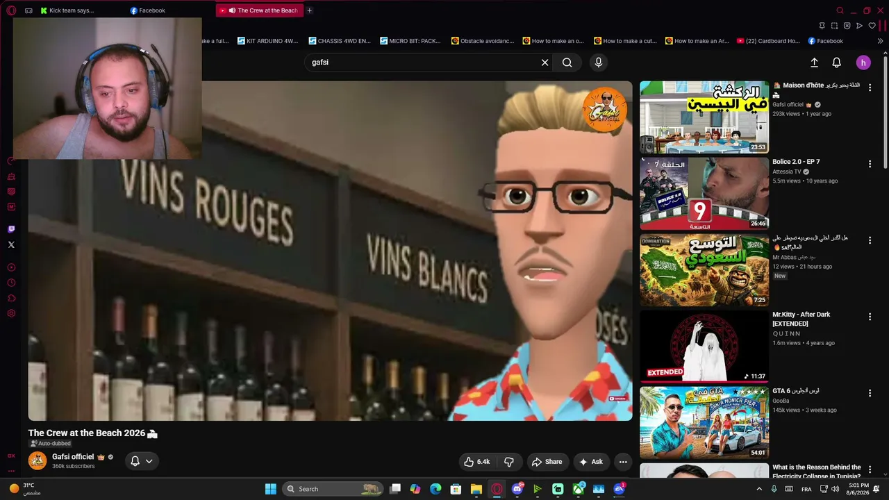
Task: Go to the Gafsi officiel channel name
Action: coord(73,457)
